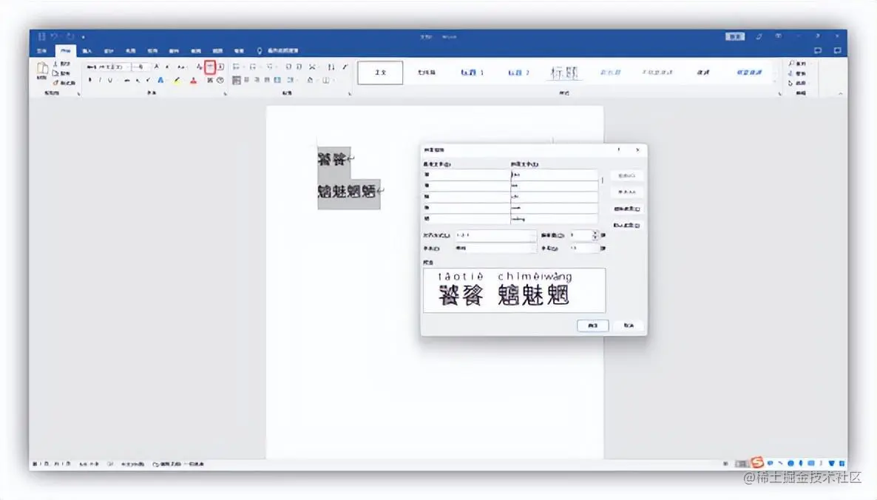
Task: Open the Change Case (Aa) button
Action: coord(181,67)
